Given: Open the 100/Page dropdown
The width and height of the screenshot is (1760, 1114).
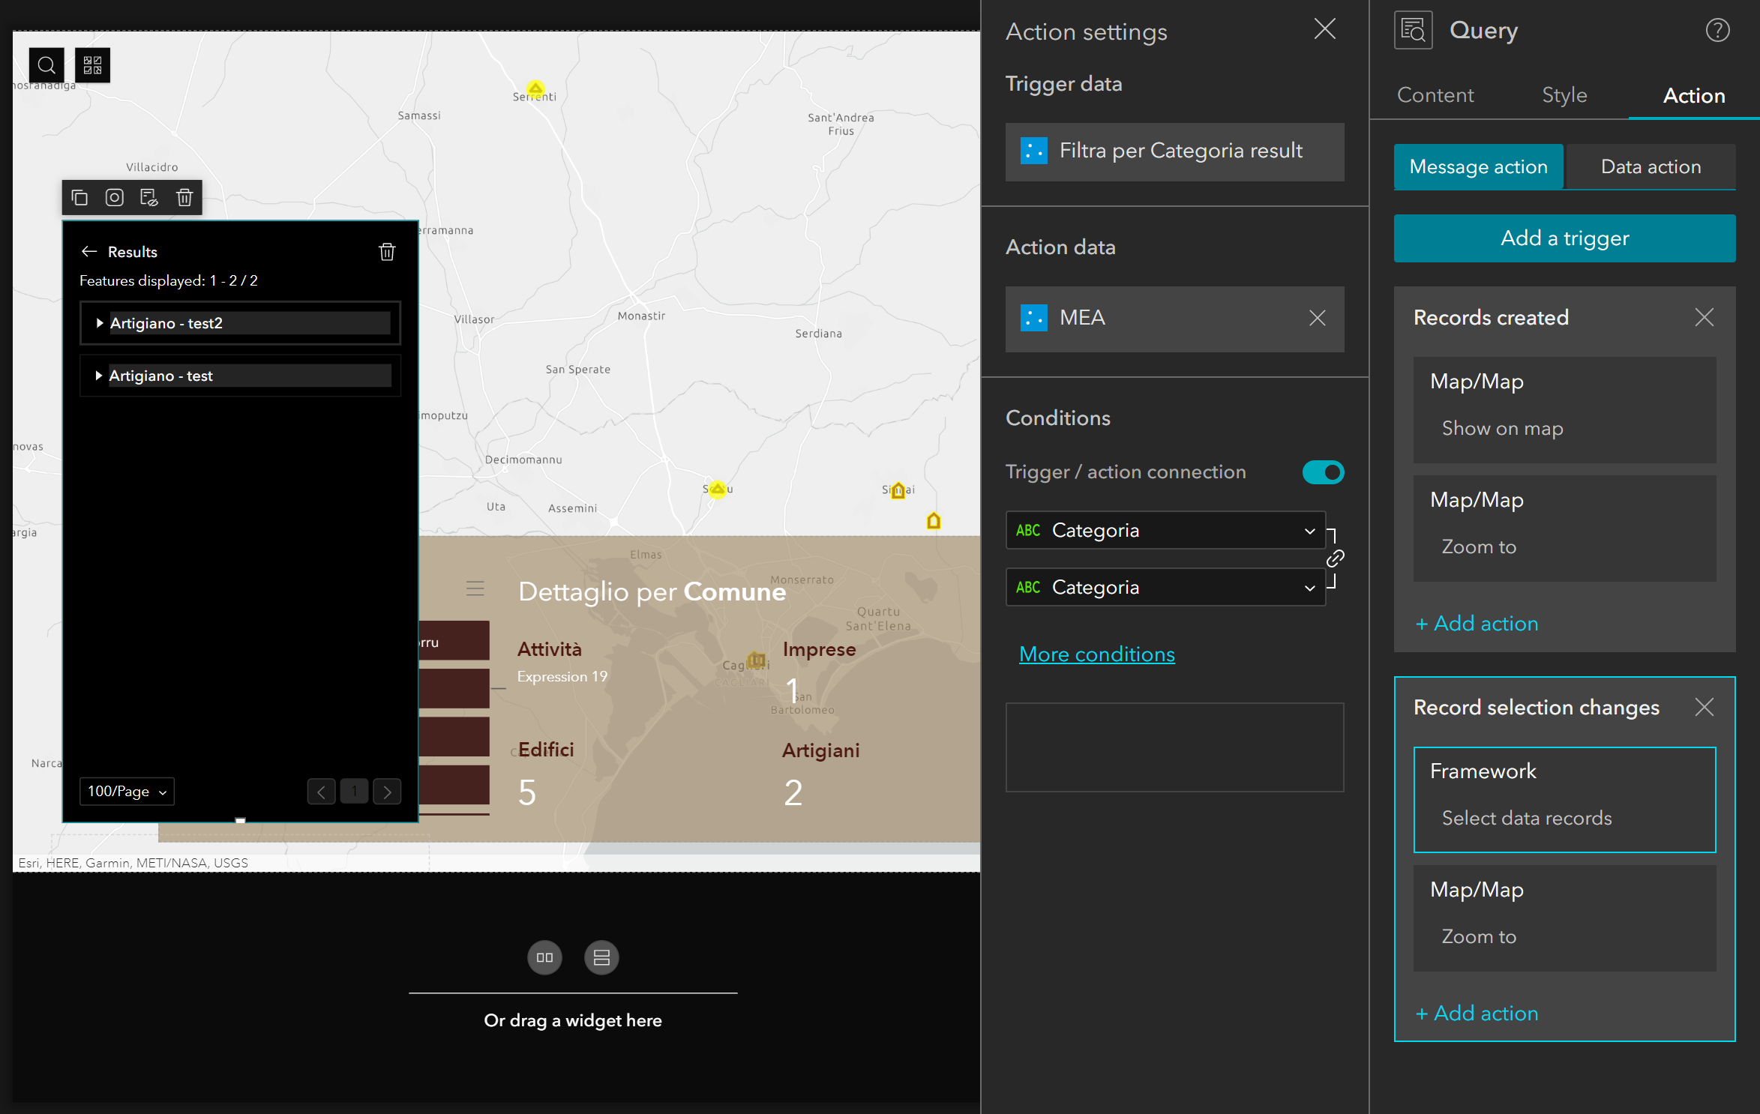Looking at the screenshot, I should coord(127,792).
